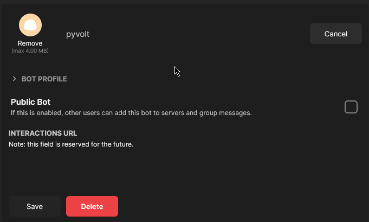Click the Public Bot heading

click(x=30, y=102)
